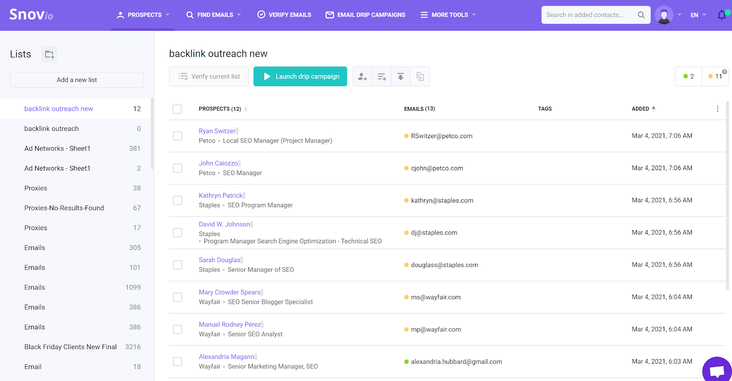The height and width of the screenshot is (381, 732).
Task: Open Kathryn Patrick profile link
Action: click(221, 195)
